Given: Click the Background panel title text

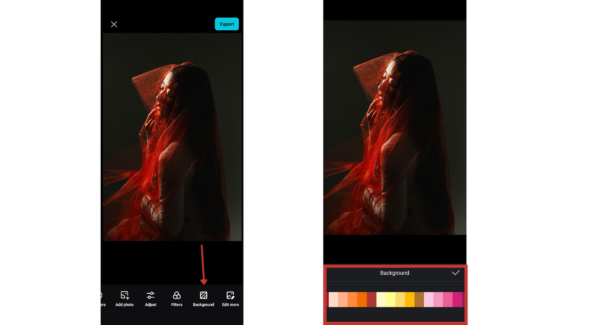Looking at the screenshot, I should [394, 273].
